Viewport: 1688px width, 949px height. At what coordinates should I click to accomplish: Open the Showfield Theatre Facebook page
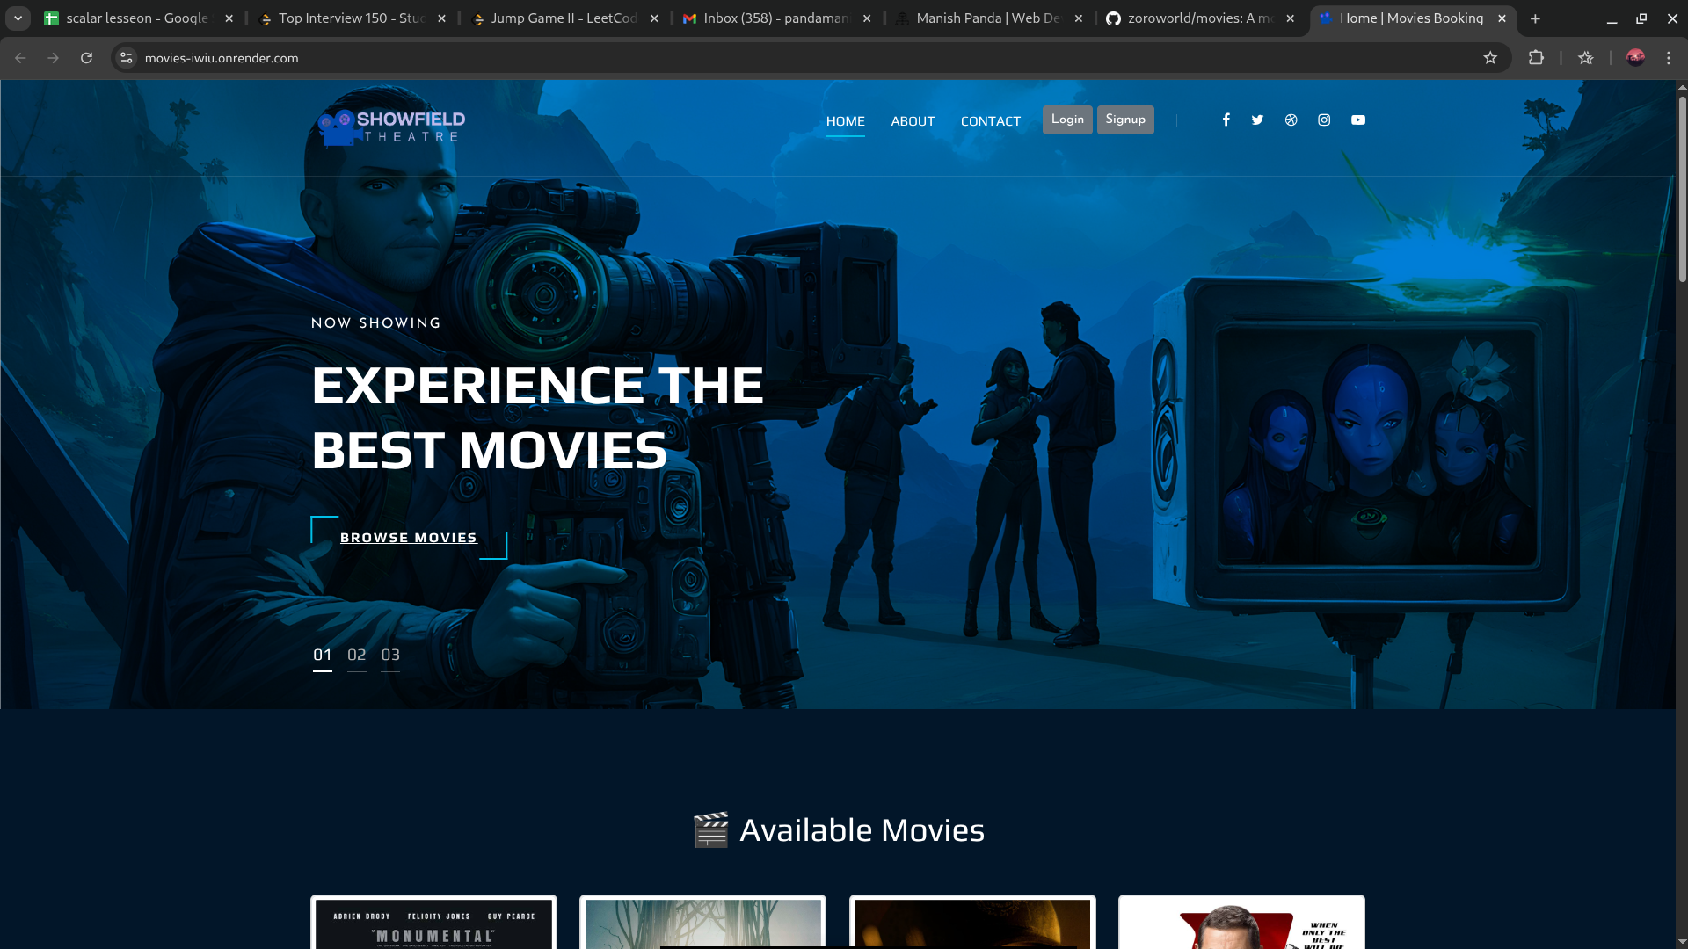(x=1226, y=120)
